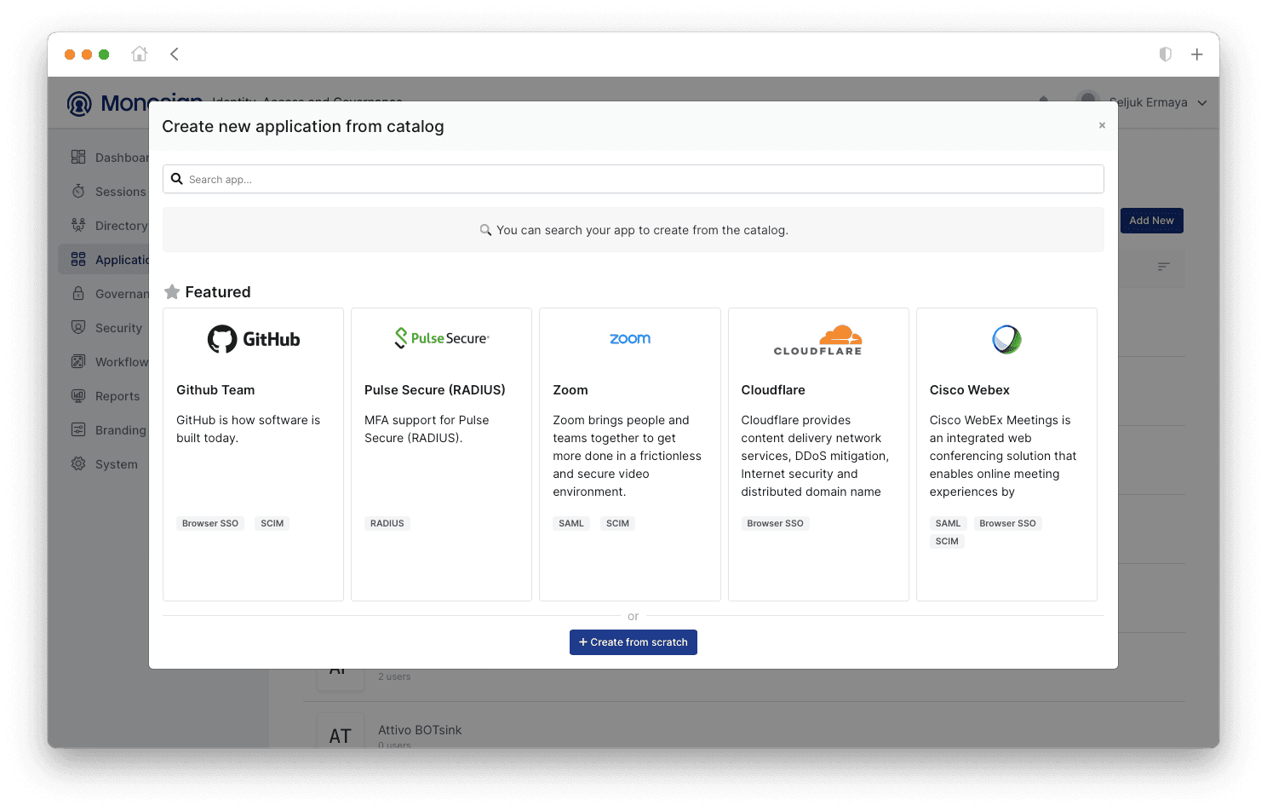1267x811 pixels.
Task: Select the Pulse Secure (RADIUS) title
Action: tap(435, 390)
